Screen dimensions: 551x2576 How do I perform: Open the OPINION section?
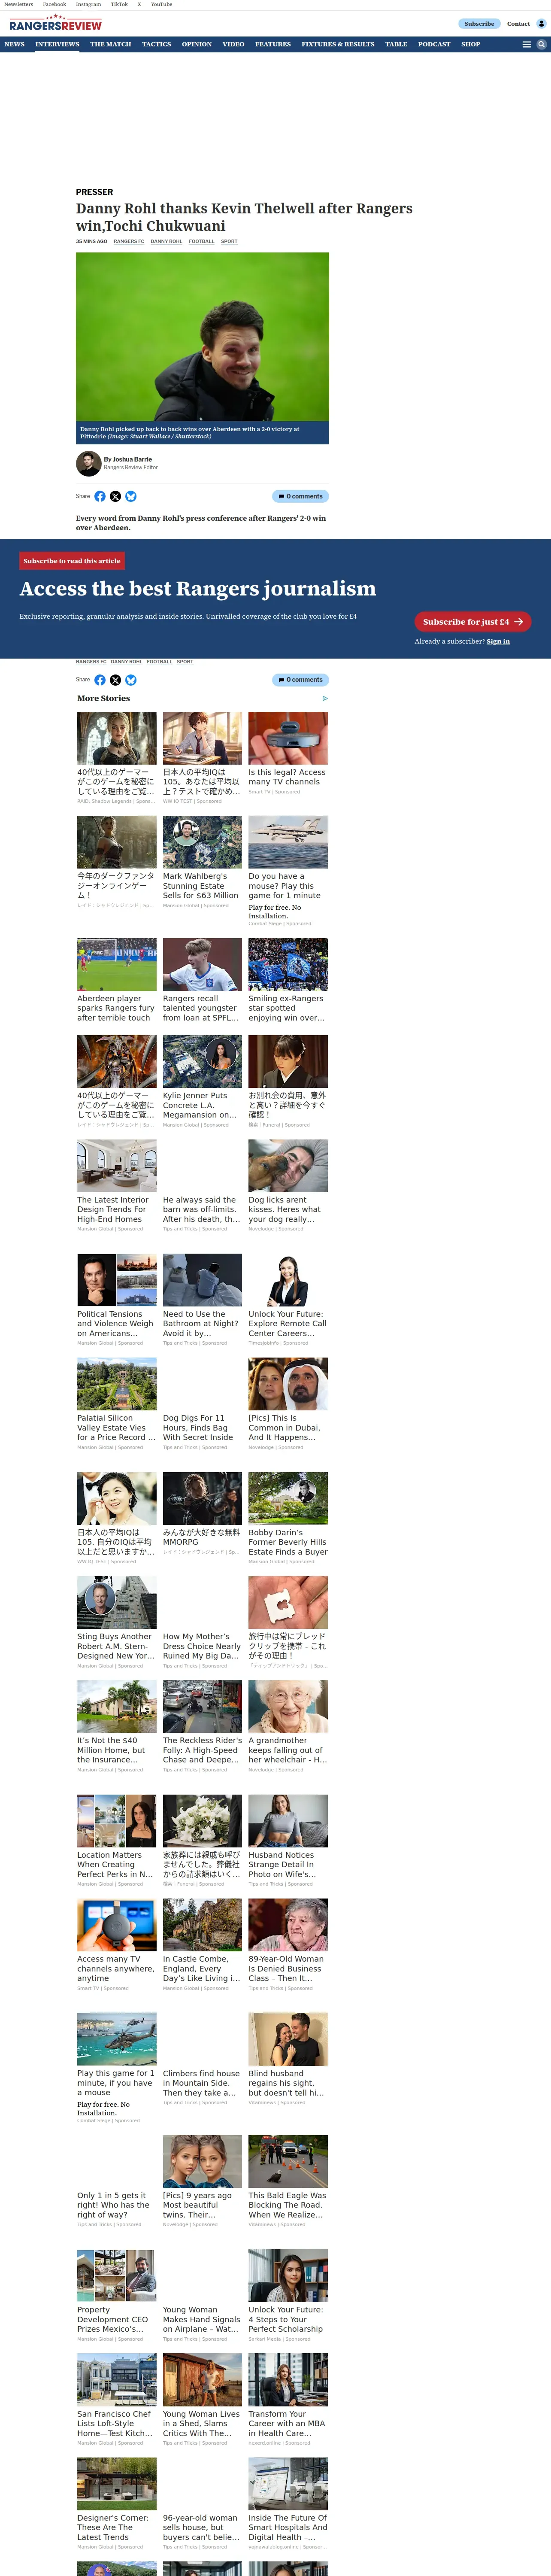click(196, 44)
